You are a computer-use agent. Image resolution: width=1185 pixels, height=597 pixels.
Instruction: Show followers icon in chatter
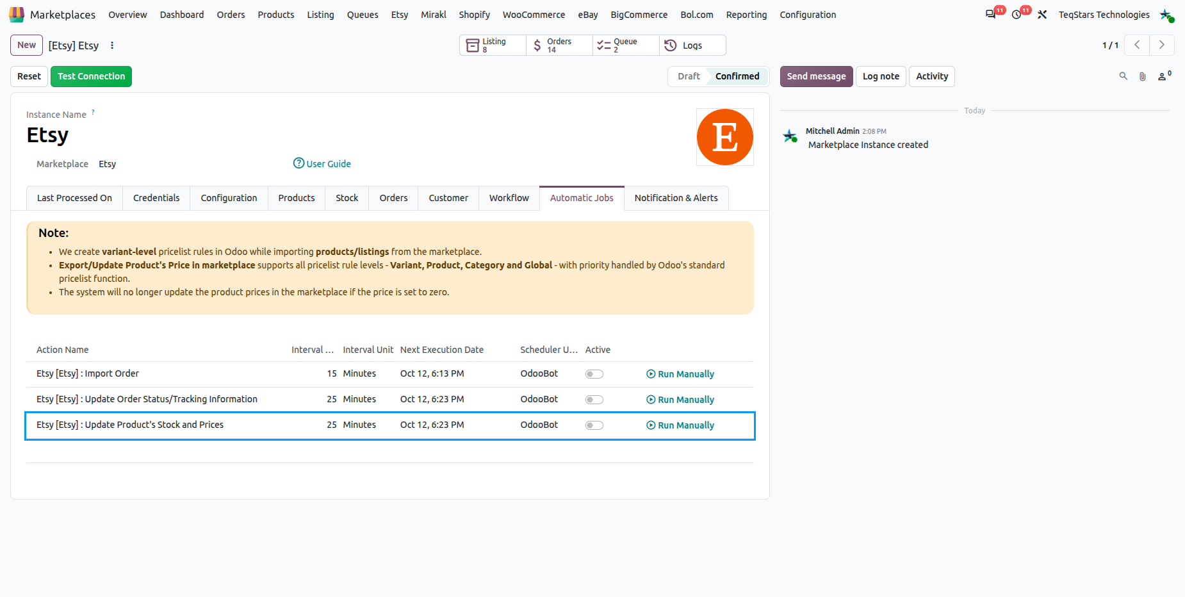click(x=1165, y=76)
